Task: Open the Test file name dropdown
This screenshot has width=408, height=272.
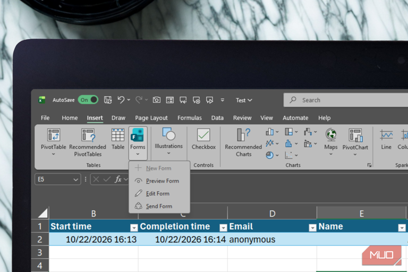Action: tap(244, 100)
